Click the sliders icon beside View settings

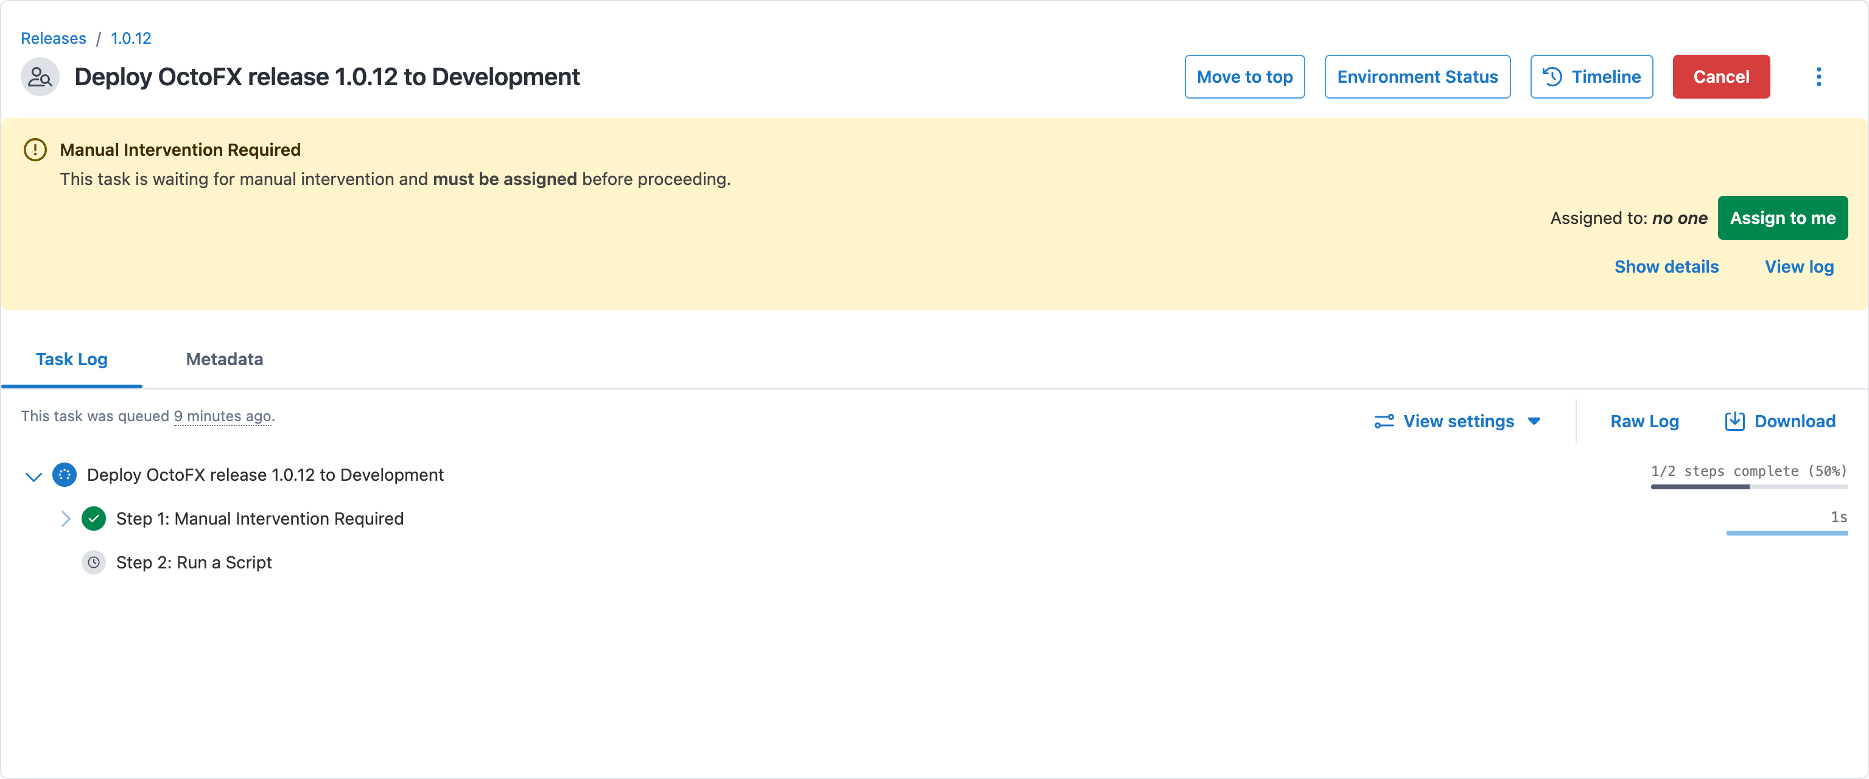point(1384,421)
